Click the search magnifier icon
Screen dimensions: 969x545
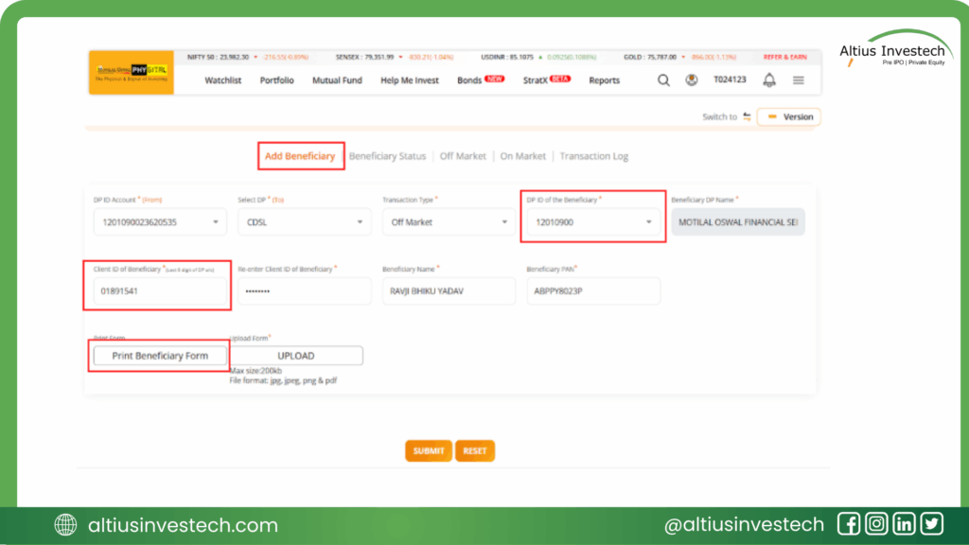(x=663, y=80)
